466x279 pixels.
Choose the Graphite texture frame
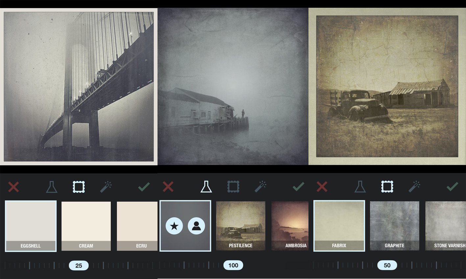pyautogui.click(x=395, y=226)
